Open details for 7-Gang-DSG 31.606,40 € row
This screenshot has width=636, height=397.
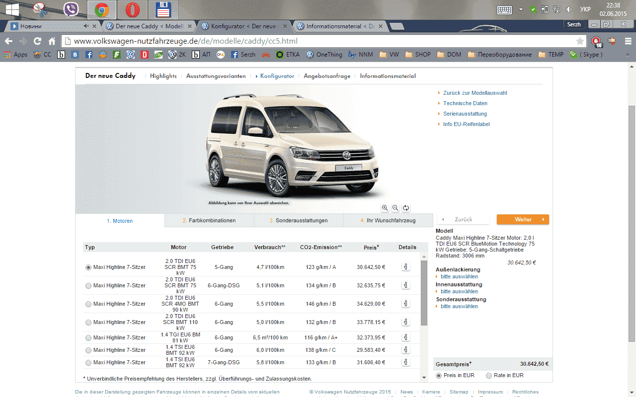click(406, 362)
